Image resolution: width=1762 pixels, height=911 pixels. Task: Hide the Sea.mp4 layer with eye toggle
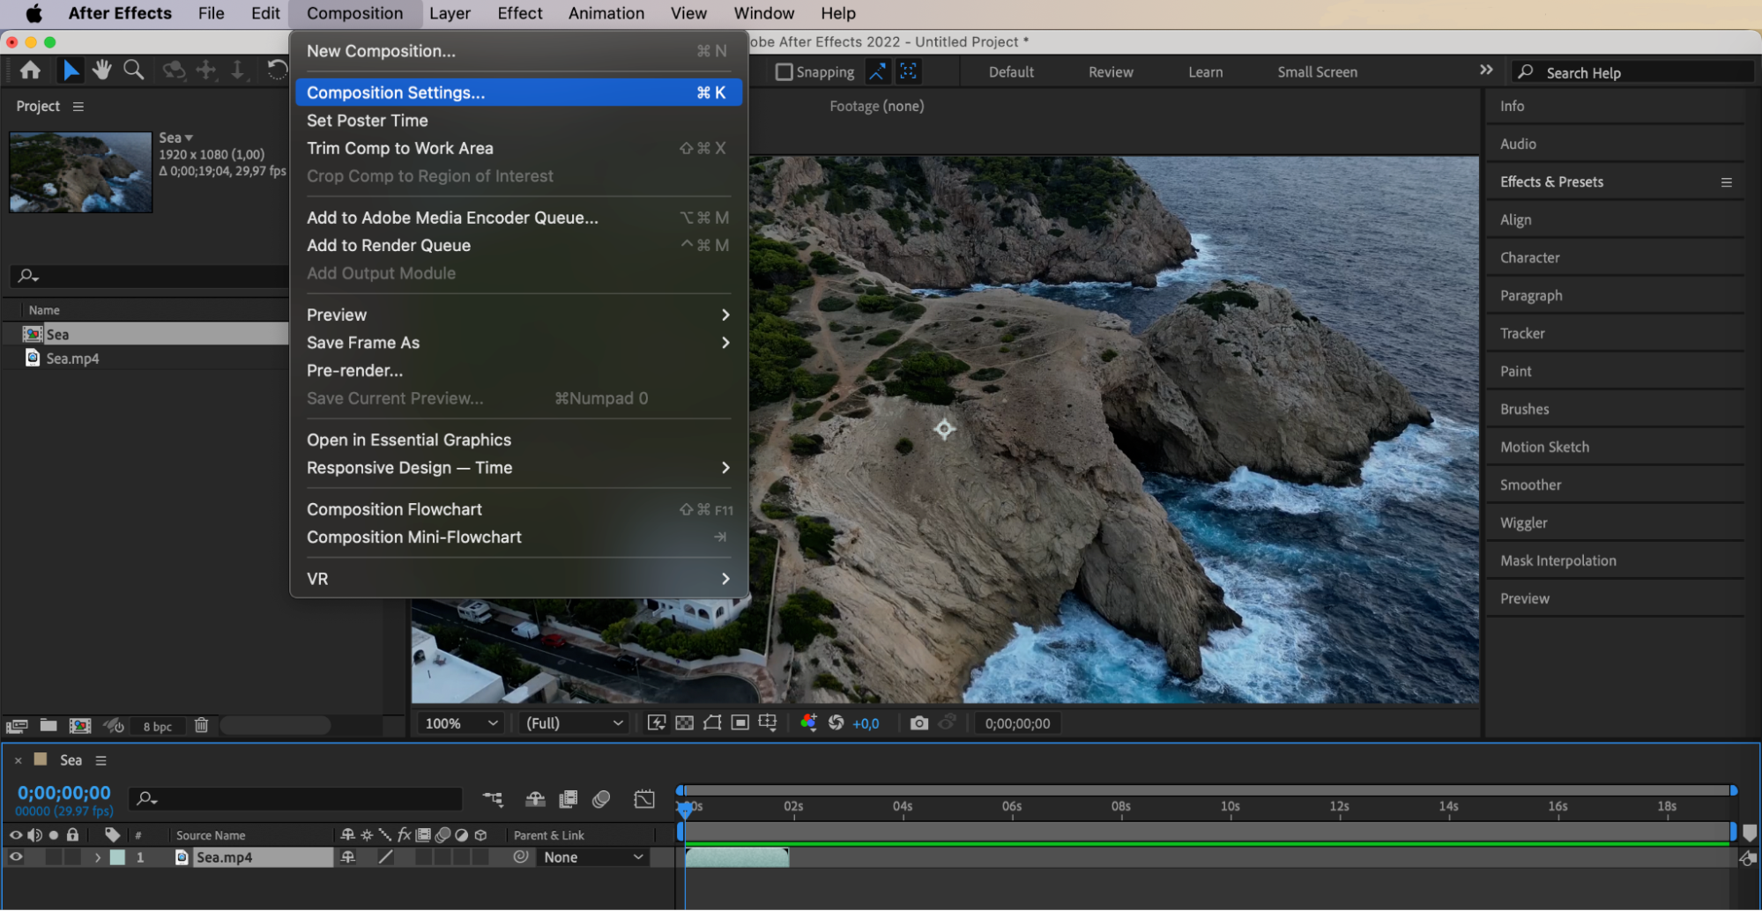(x=16, y=857)
